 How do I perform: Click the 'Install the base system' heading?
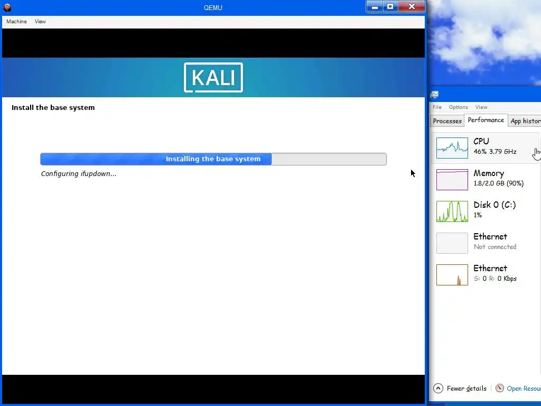pos(53,108)
